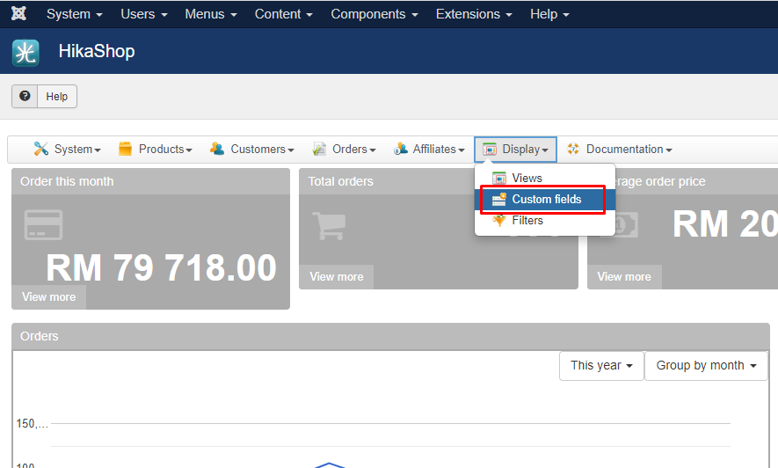Select Custom fields in Display menu
778x468 pixels.
(x=545, y=199)
